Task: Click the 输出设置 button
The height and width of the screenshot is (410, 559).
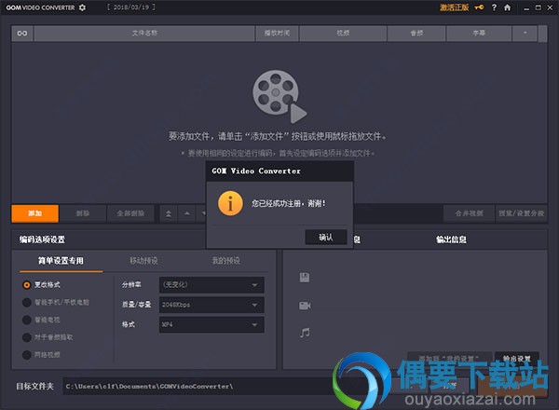Action: pos(517,359)
